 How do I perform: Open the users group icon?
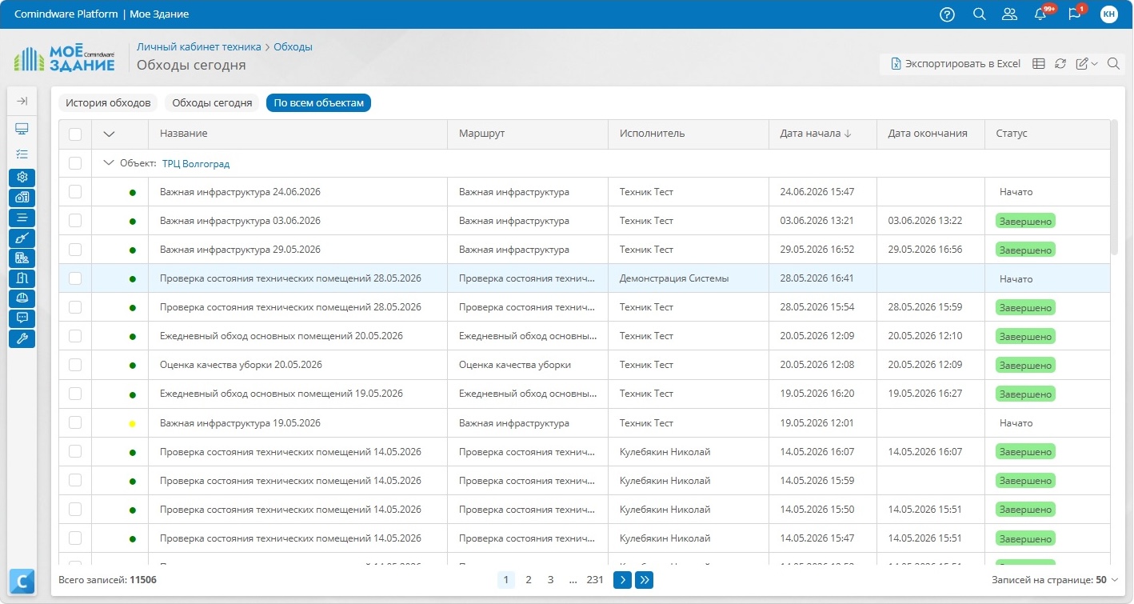(1009, 14)
